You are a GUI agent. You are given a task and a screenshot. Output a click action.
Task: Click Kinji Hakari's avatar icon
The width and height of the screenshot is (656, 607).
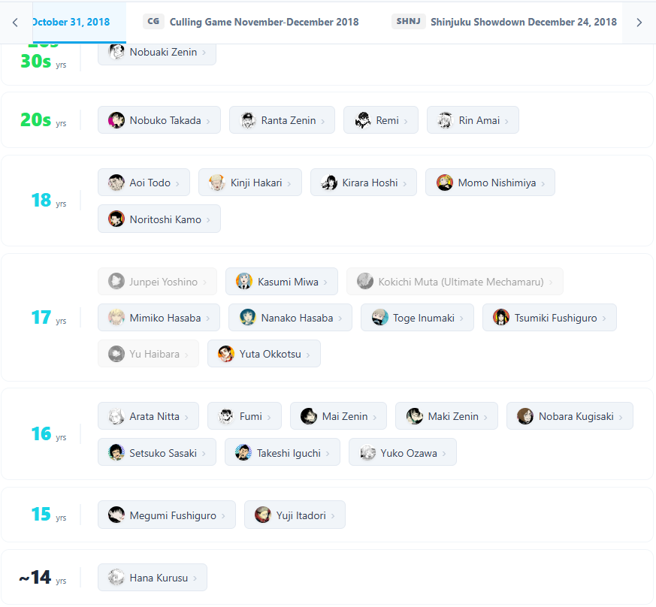point(217,183)
